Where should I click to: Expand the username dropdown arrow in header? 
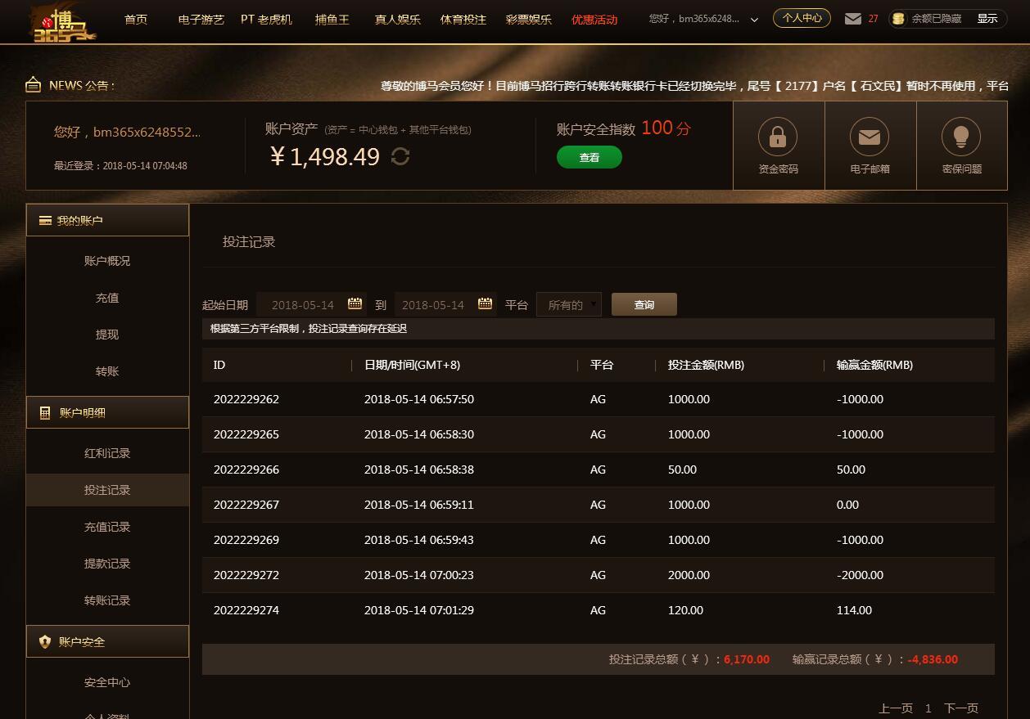click(x=754, y=20)
